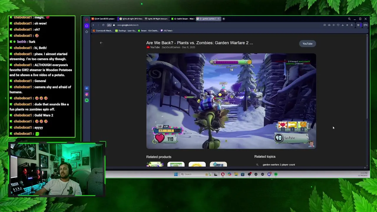
Task: Play the Garden Warfare 2 video preview
Action: pos(231,101)
